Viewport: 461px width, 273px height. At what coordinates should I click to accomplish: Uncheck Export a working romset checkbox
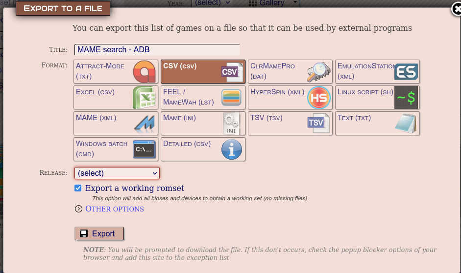[78, 189]
